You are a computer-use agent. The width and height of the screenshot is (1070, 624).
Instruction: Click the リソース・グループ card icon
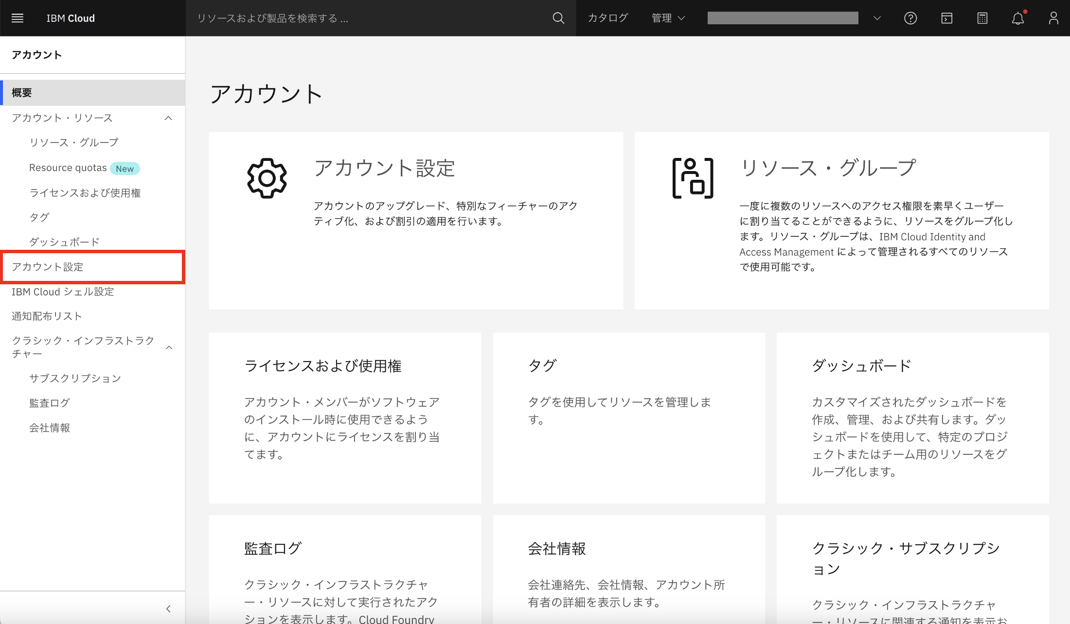point(693,178)
